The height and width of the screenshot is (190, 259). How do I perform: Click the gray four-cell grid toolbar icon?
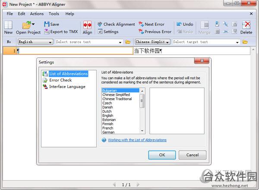click(218, 32)
